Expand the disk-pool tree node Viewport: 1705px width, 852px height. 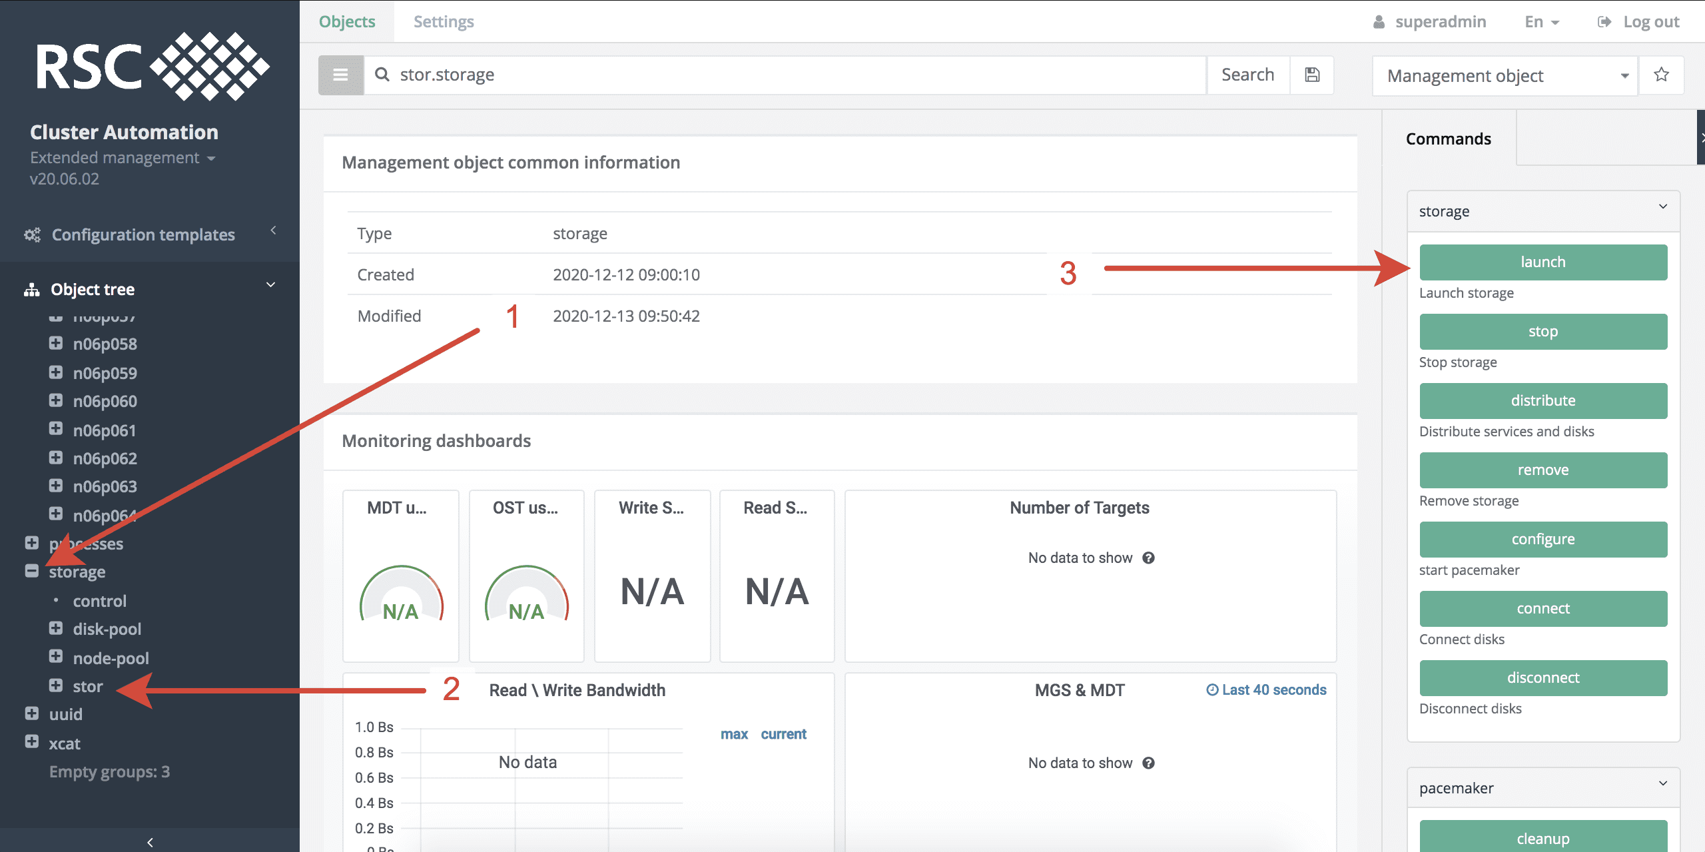tap(56, 628)
